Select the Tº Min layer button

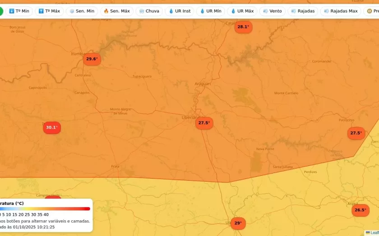click(x=19, y=11)
